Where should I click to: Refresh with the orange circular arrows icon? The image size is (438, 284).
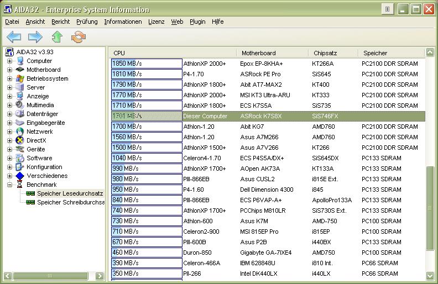coord(78,36)
